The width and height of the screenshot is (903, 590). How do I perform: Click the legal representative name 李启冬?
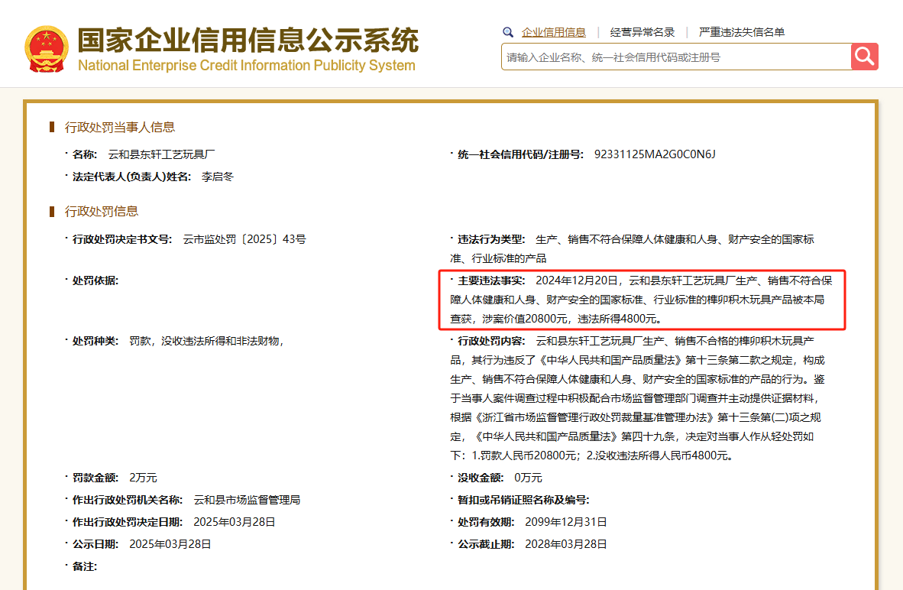[218, 177]
